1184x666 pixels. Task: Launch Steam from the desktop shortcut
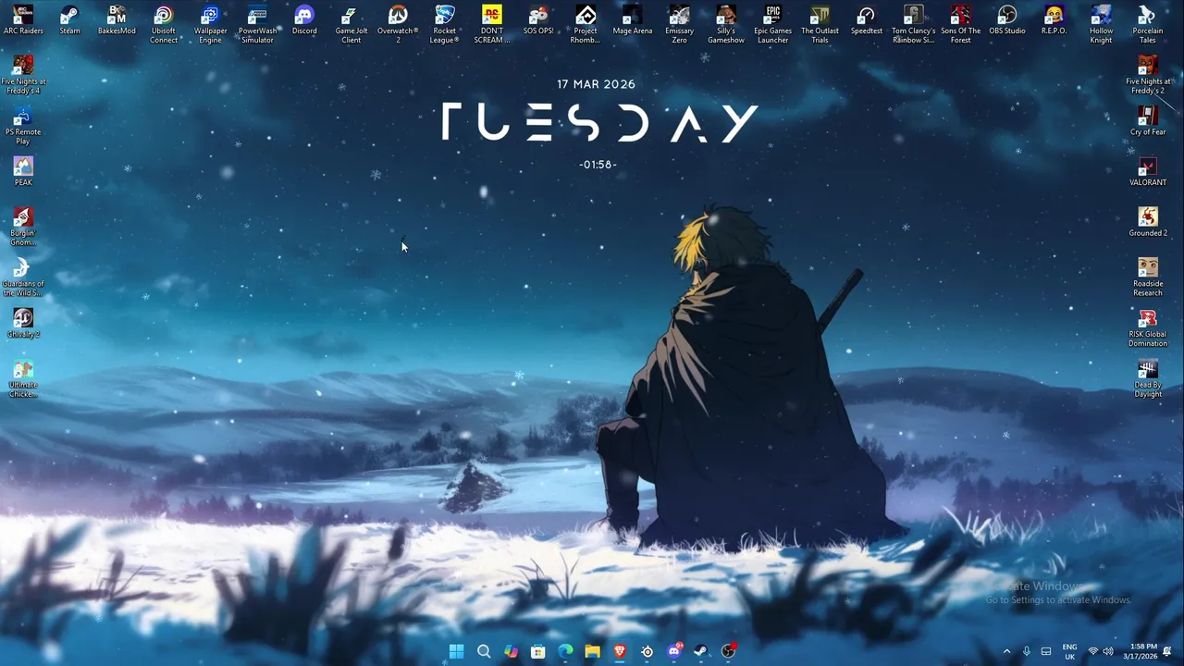click(69, 20)
